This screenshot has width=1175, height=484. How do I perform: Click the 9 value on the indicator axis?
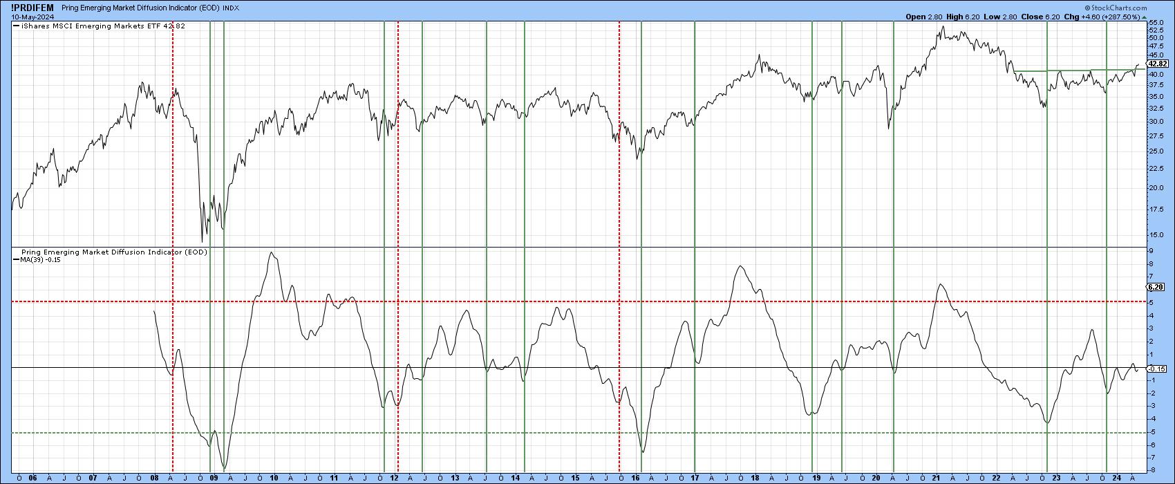pyautogui.click(x=1151, y=250)
